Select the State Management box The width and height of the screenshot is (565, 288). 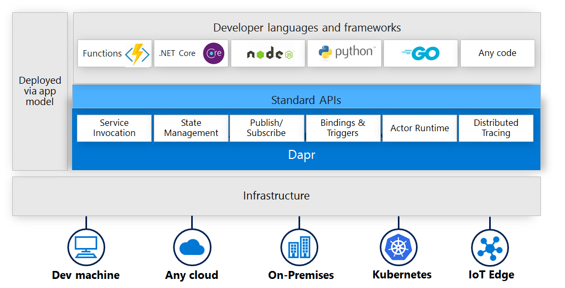point(191,128)
